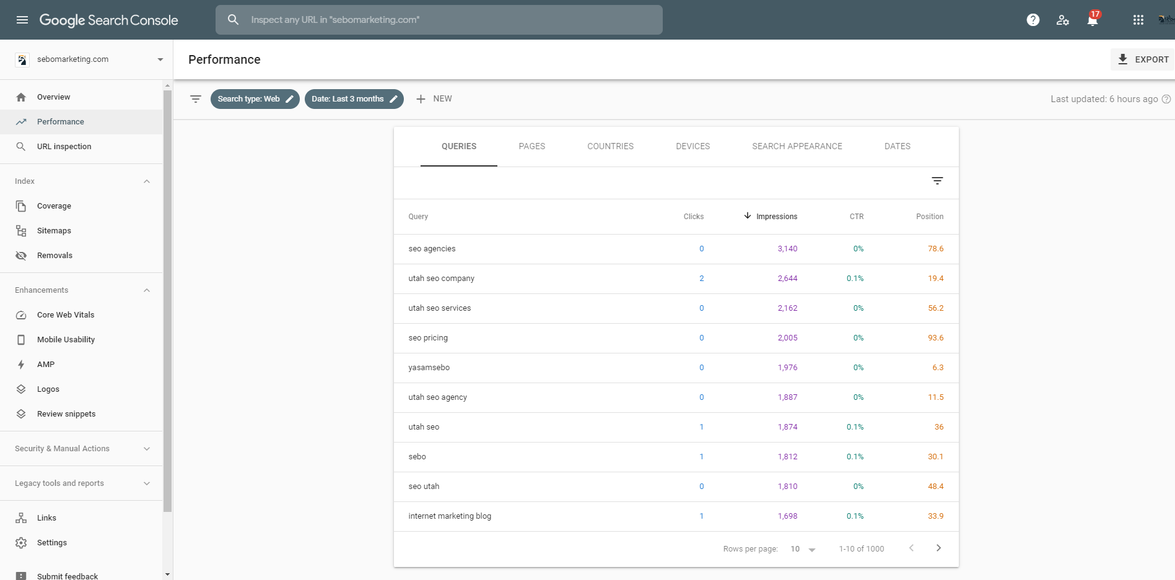Image resolution: width=1175 pixels, height=580 pixels.
Task: Click the search magnifier icon in URL bar
Action: coord(233,20)
